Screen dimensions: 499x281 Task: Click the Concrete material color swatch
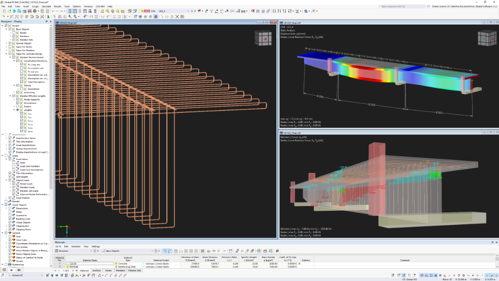(x=117, y=264)
